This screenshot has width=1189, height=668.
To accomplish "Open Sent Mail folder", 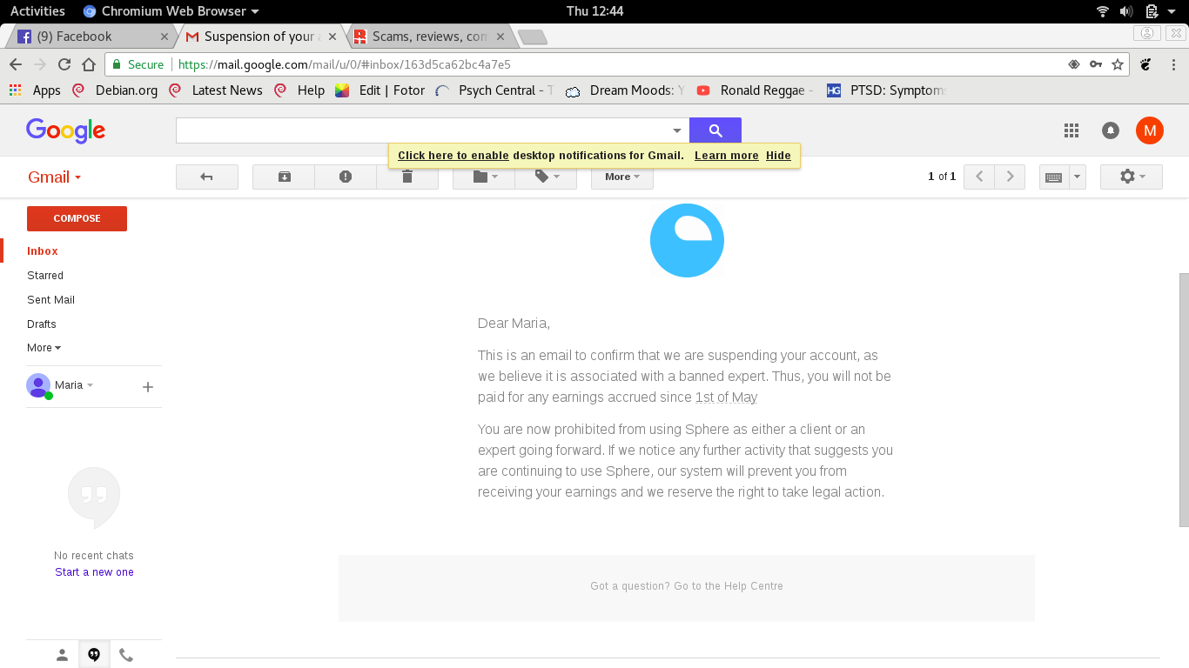I will 50,299.
